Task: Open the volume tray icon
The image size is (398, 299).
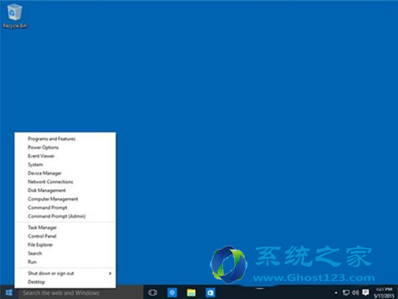Action: pos(356,293)
